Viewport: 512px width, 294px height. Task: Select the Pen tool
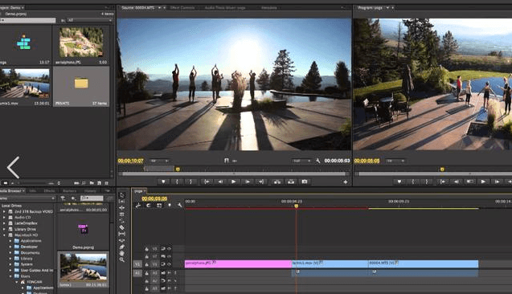pyautogui.click(x=122, y=247)
